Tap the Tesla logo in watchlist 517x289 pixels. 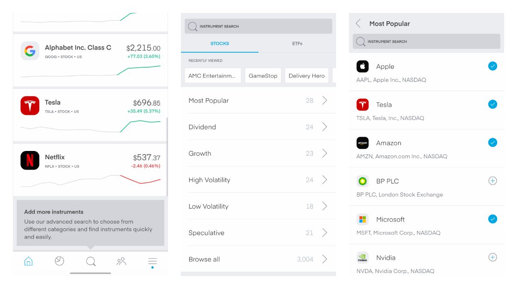30,106
